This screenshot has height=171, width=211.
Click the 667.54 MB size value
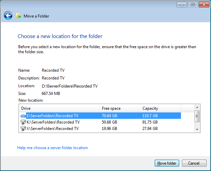(x=51, y=94)
